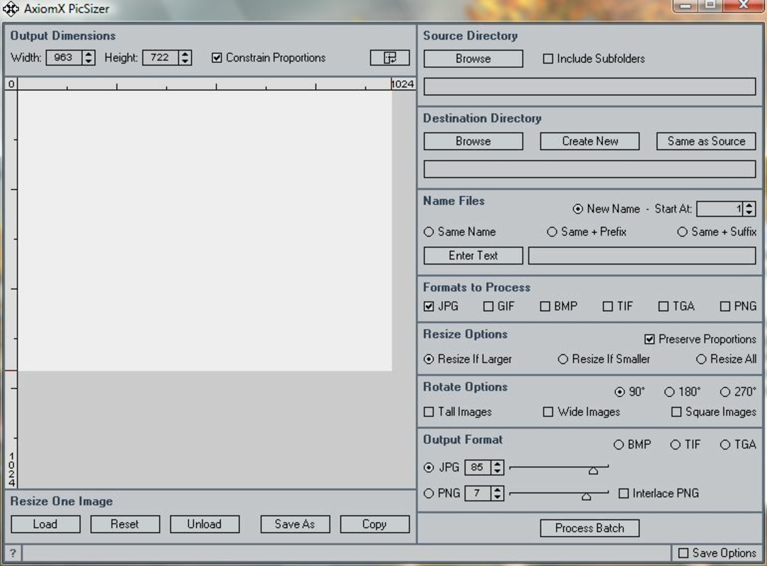Enable Include Subfolders

[x=548, y=59]
